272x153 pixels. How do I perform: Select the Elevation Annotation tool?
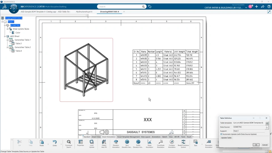[116, 144]
